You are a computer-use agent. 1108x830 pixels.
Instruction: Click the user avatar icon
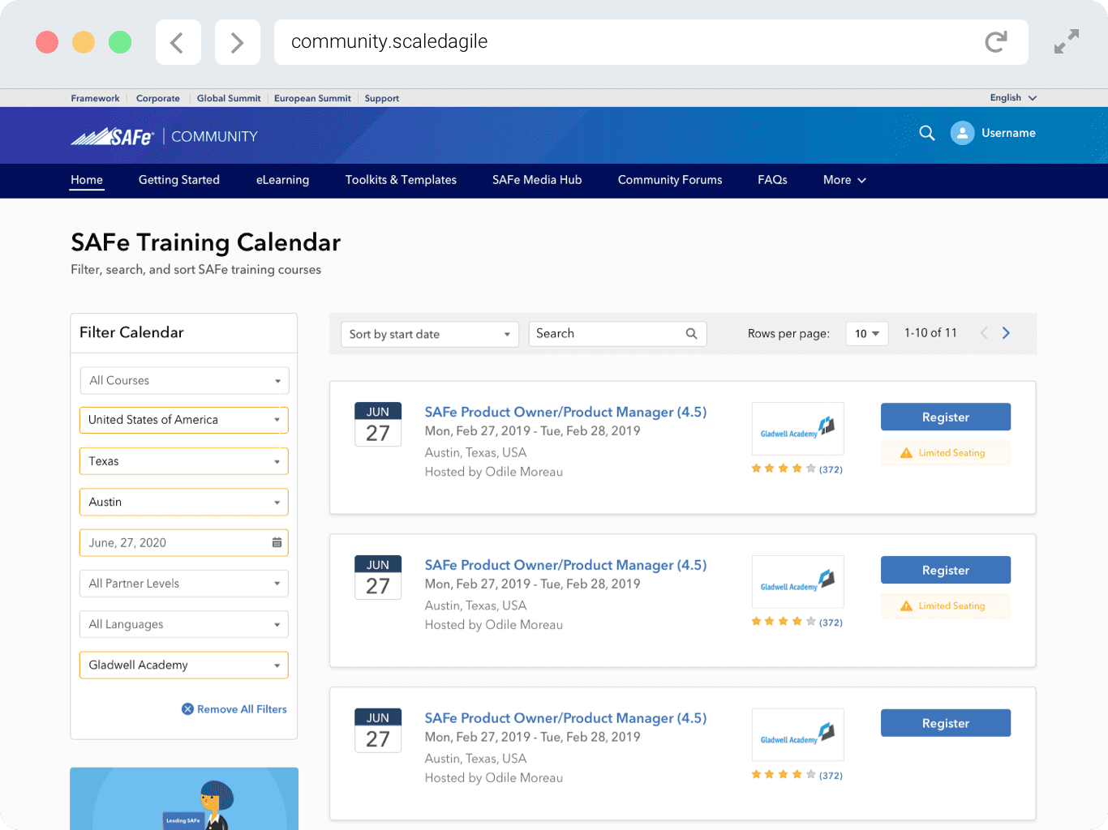click(962, 133)
